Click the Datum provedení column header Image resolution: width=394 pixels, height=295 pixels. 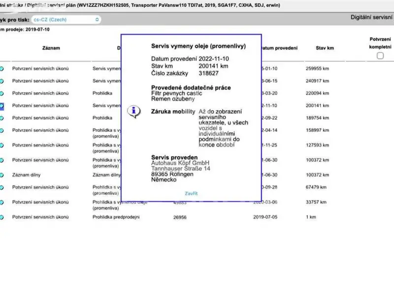279,48
